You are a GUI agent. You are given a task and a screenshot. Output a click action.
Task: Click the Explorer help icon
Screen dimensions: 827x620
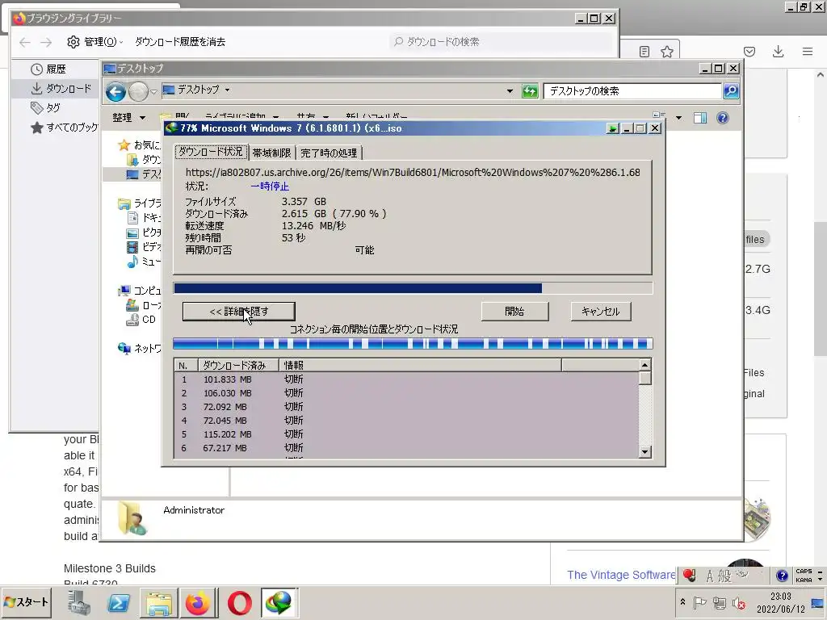pyautogui.click(x=723, y=118)
